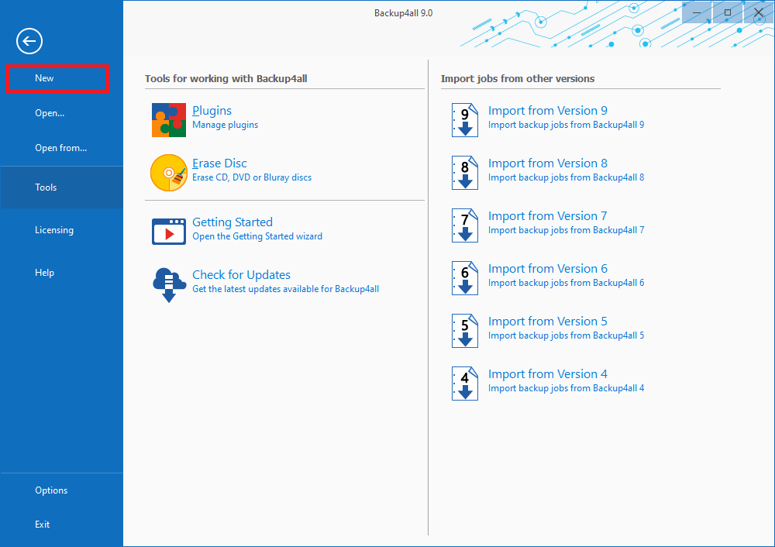775x547 pixels.
Task: Click the Import from Version 5 icon
Action: coord(464,331)
